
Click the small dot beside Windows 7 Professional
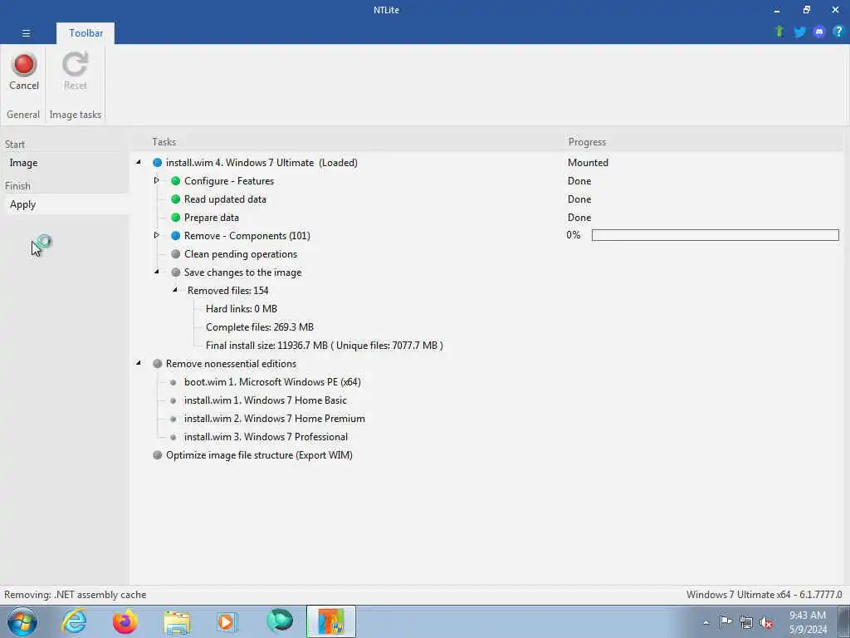(173, 437)
